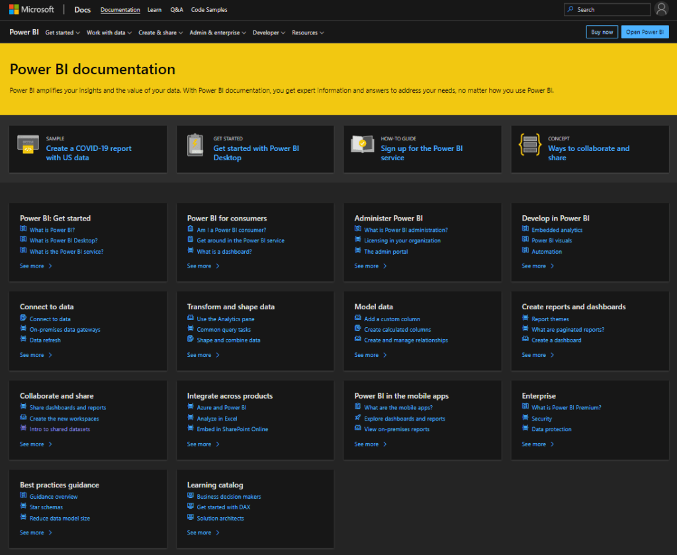Viewport: 677px width, 555px height.
Task: Open the Work with data dropdown
Action: click(109, 32)
